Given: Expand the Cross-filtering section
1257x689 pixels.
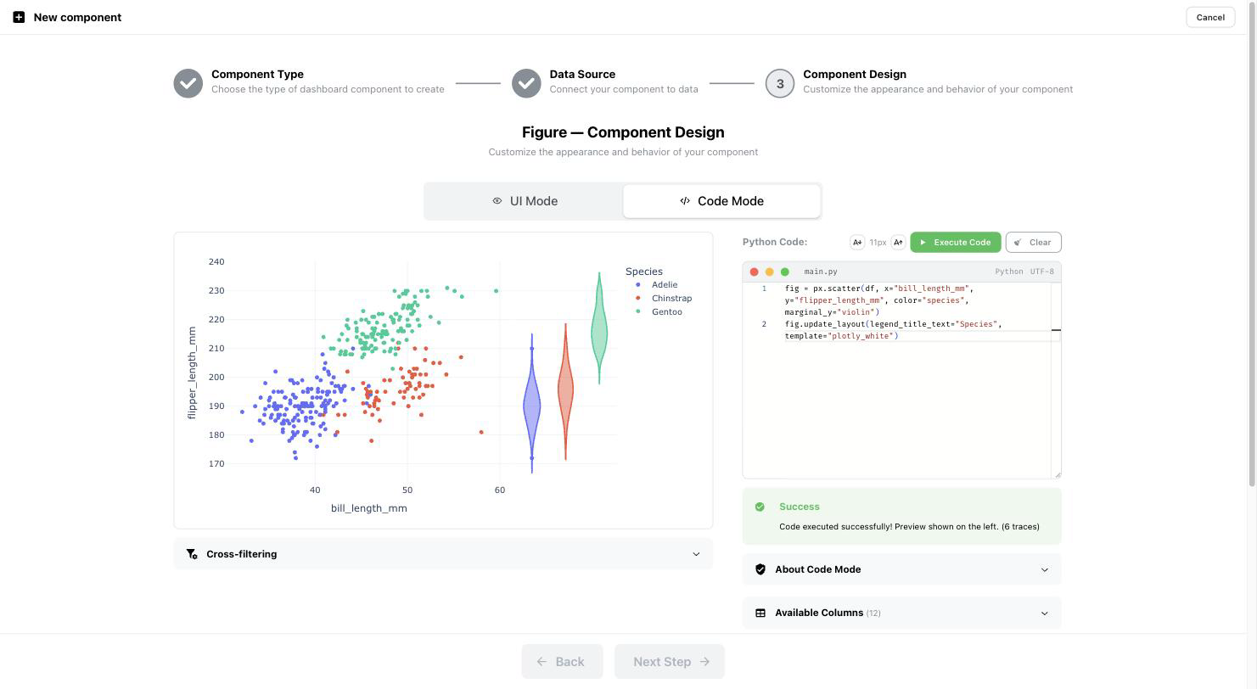Looking at the screenshot, I should [x=443, y=554].
